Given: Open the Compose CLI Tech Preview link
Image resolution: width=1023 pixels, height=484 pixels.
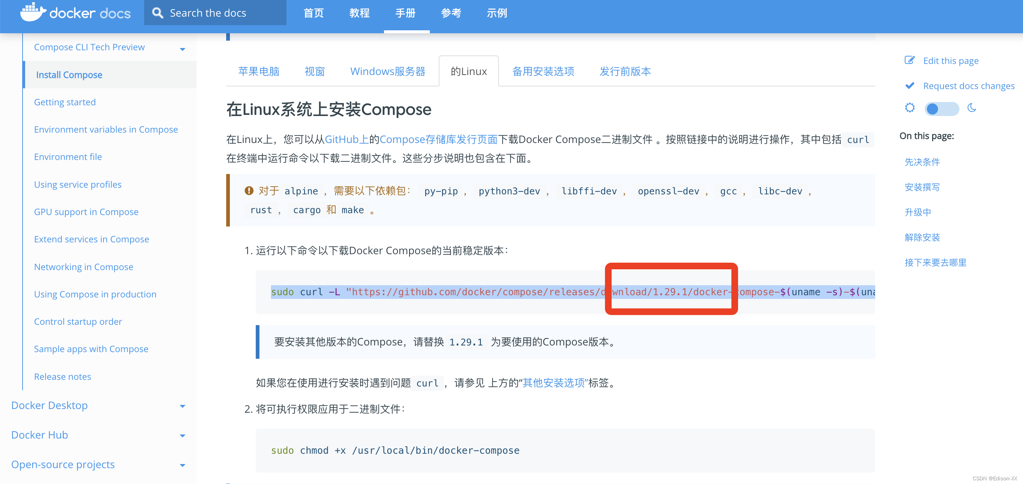Looking at the screenshot, I should 89,47.
